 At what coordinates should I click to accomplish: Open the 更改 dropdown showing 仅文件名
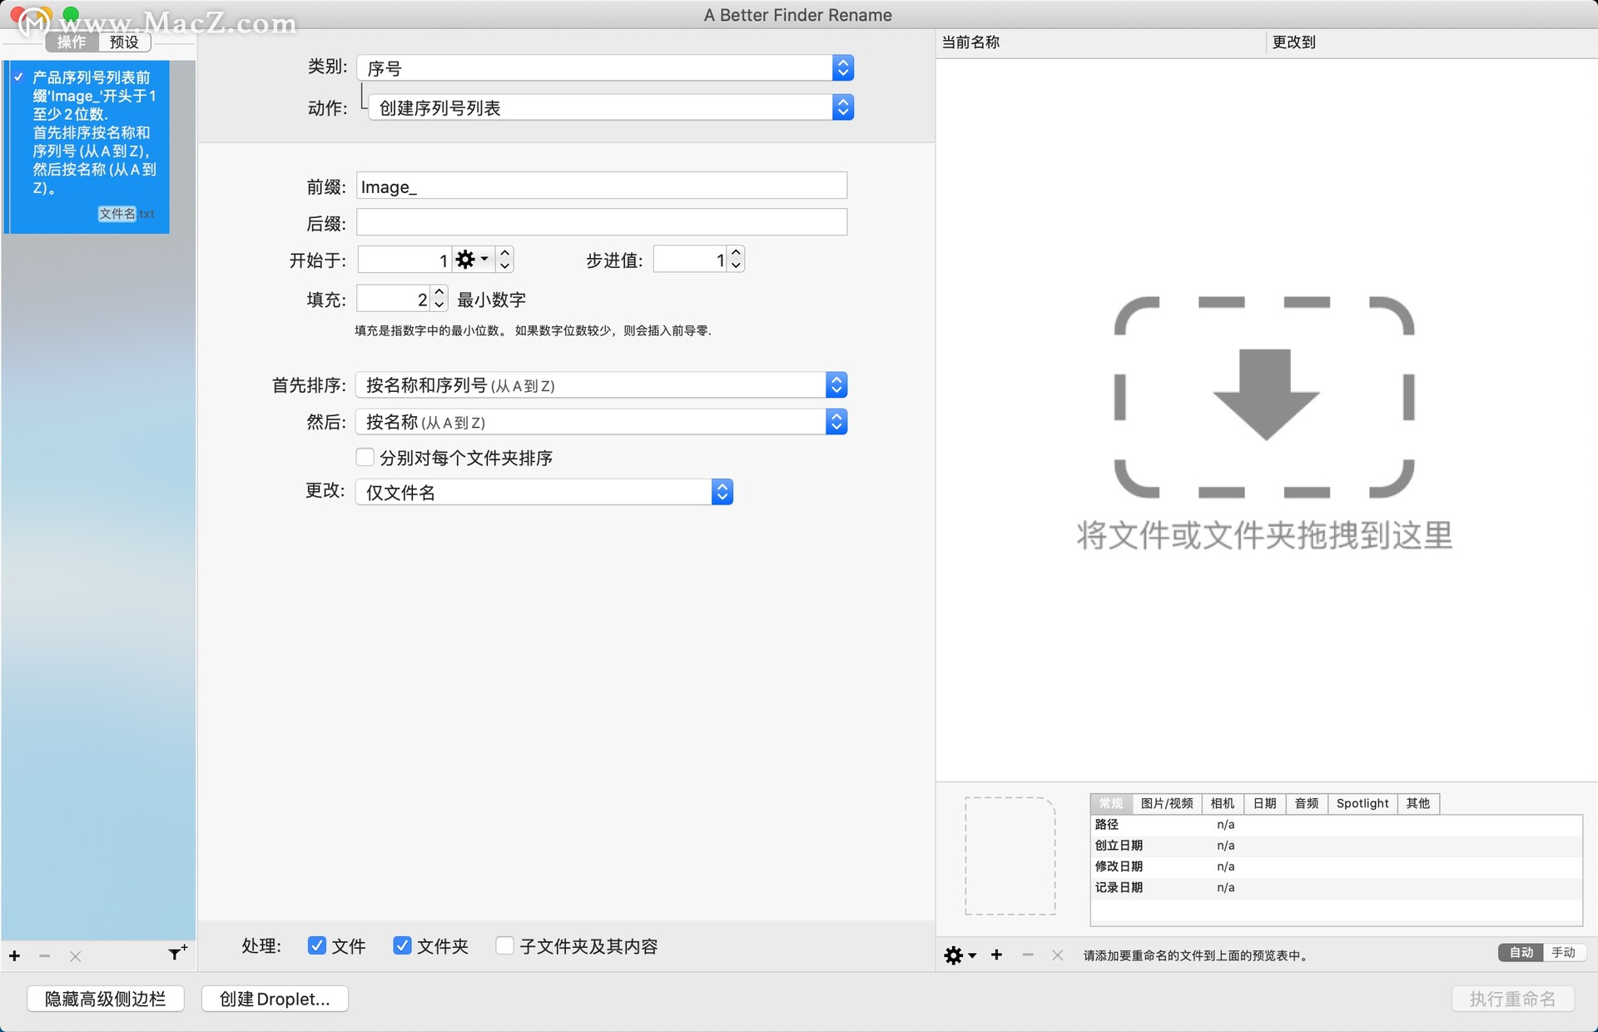point(544,492)
